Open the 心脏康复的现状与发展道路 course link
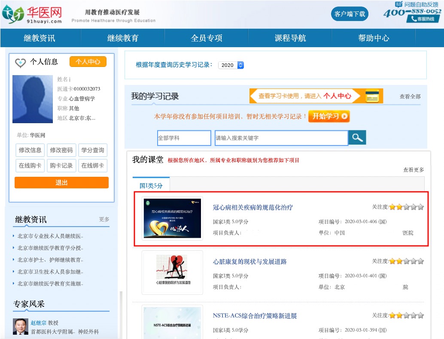The height and width of the screenshot is (339, 444). 249,261
